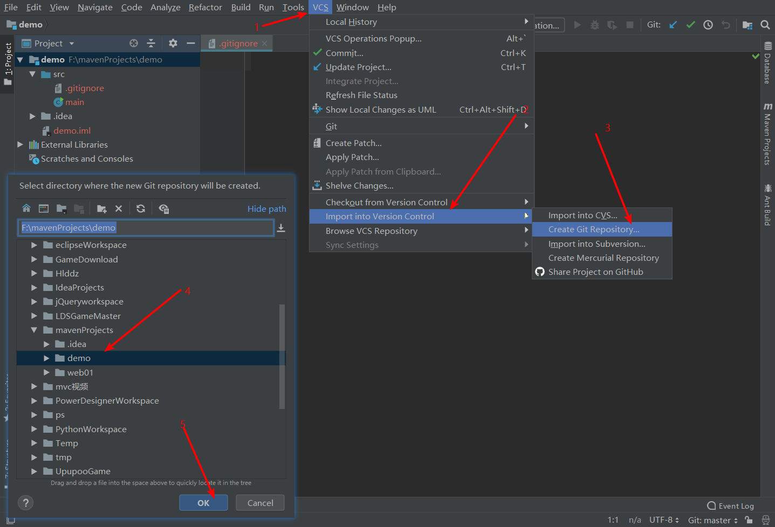
Task: Expand the .idea folder in Project tree
Action: pyautogui.click(x=32, y=116)
